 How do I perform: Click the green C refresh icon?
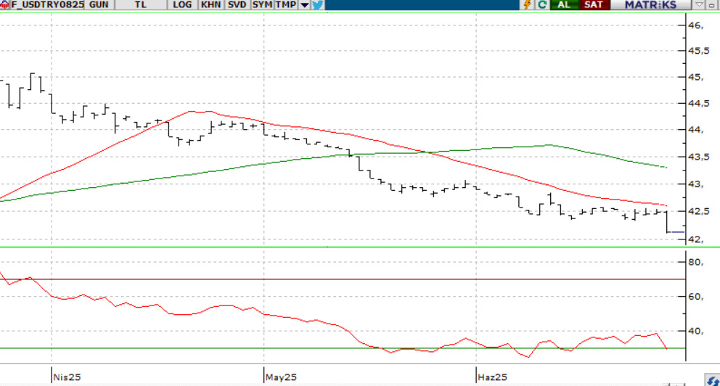(x=542, y=5)
